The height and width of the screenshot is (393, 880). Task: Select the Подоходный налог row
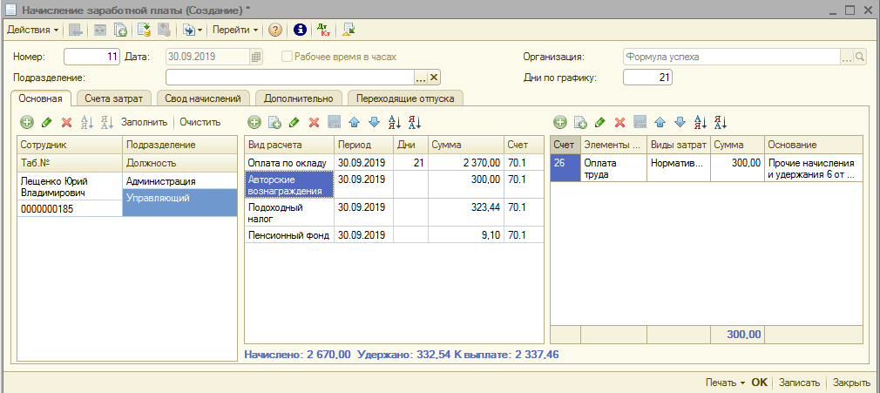(x=288, y=213)
